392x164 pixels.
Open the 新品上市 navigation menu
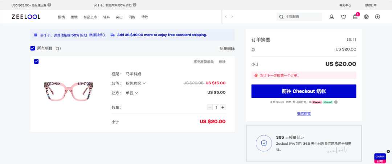click(x=90, y=17)
